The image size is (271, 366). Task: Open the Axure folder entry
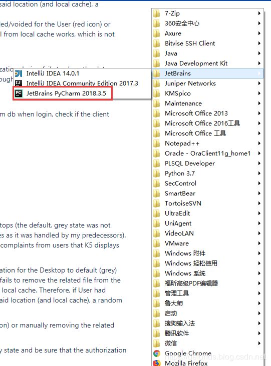pos(208,33)
